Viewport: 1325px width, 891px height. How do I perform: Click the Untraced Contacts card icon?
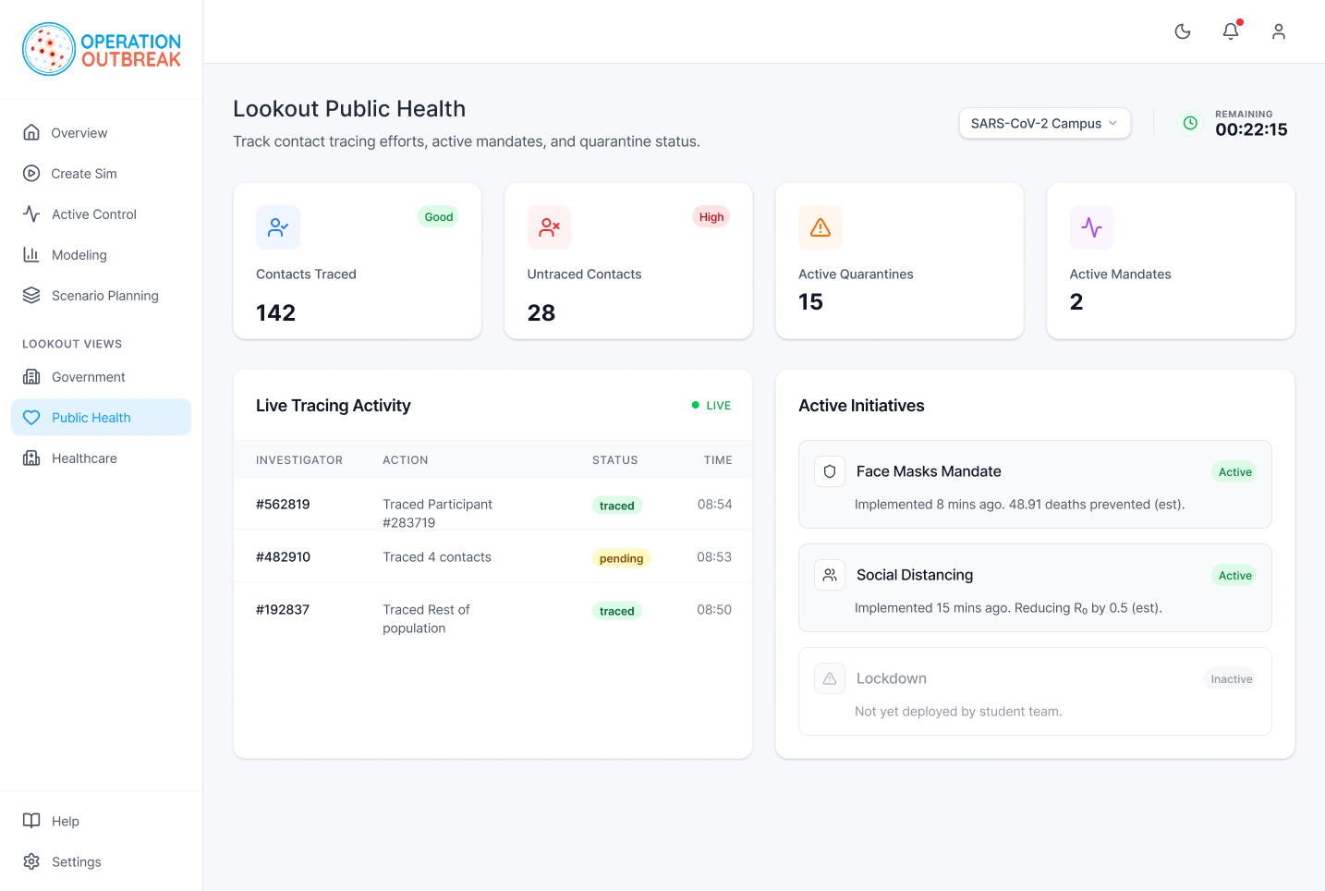[550, 227]
